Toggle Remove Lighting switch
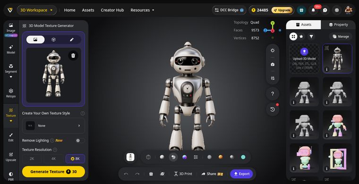 tap(80, 140)
